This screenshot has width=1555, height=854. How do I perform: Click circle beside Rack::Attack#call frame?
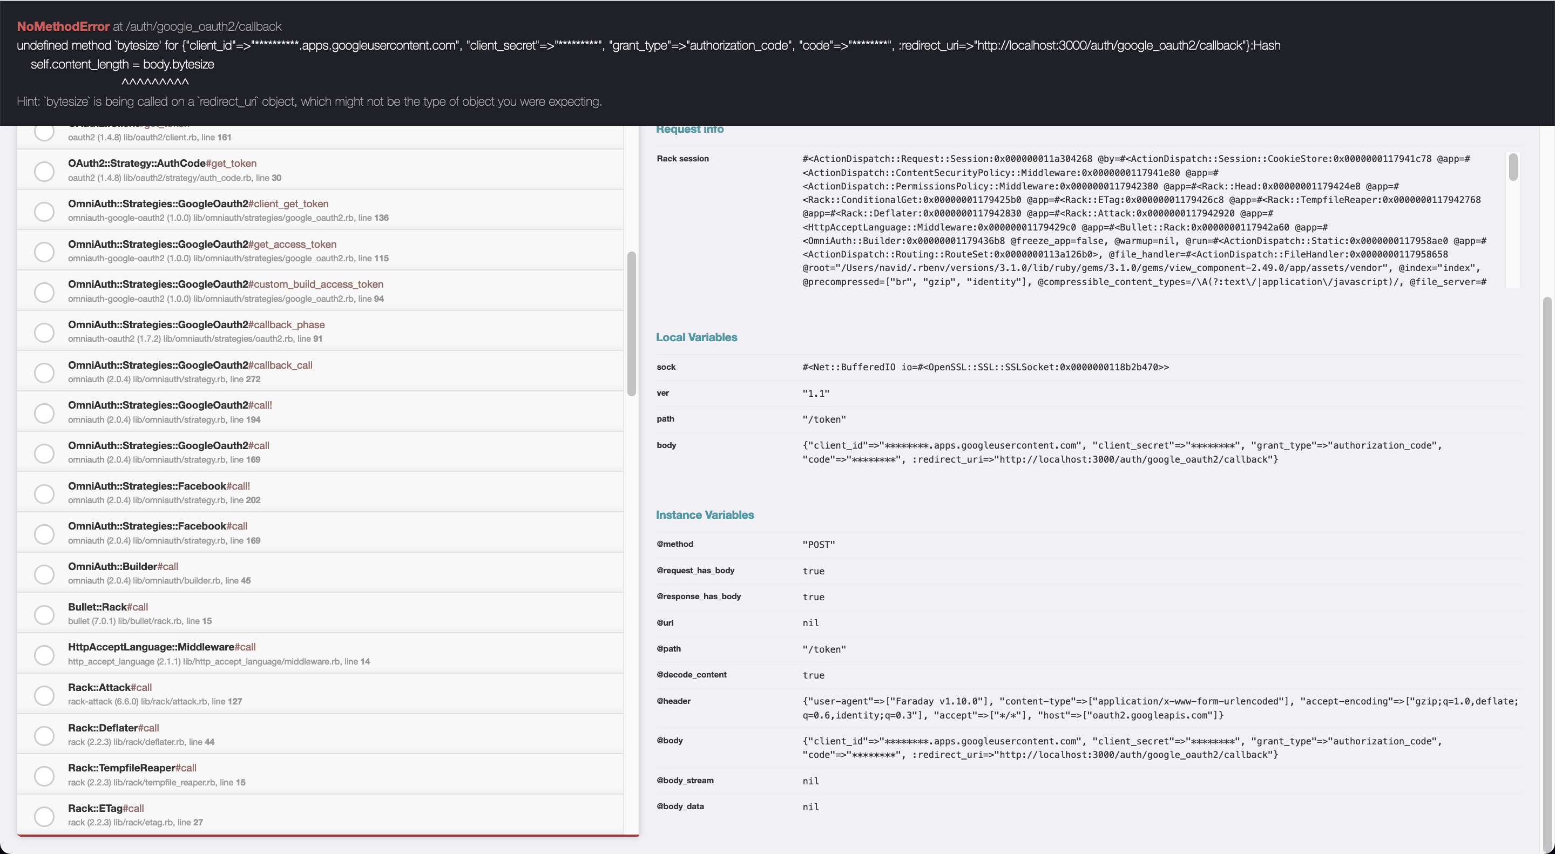click(44, 695)
